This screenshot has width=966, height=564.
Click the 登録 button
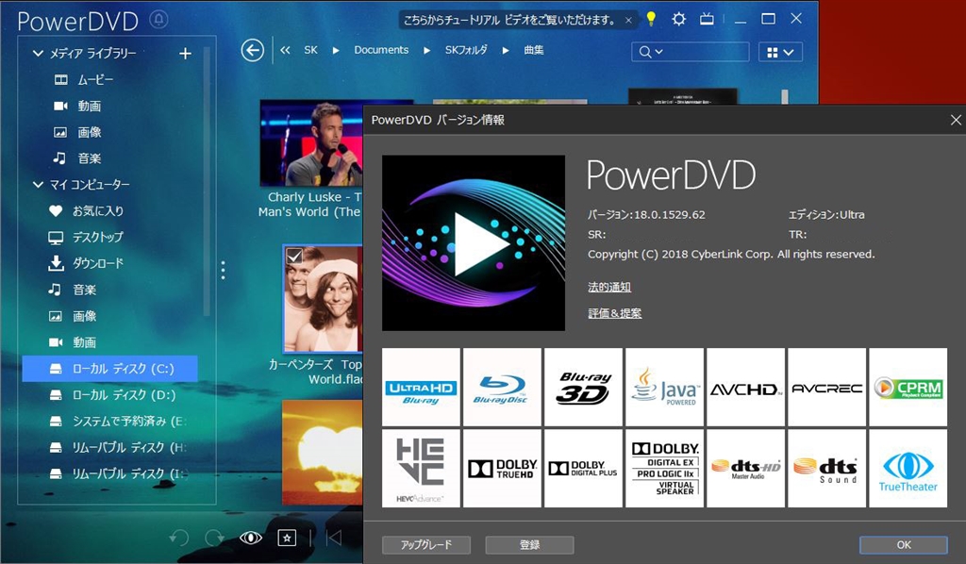[x=530, y=545]
